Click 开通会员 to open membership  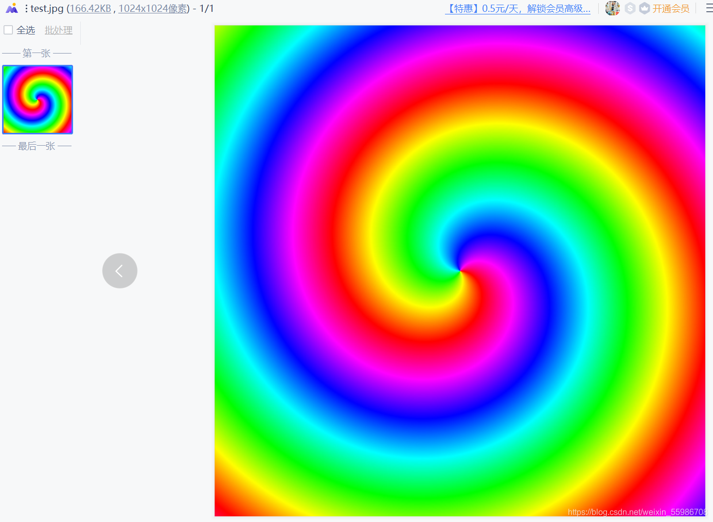click(x=671, y=8)
